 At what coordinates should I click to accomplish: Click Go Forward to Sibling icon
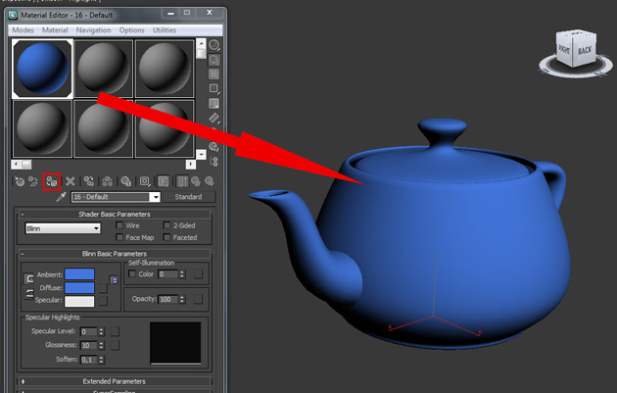tap(210, 181)
